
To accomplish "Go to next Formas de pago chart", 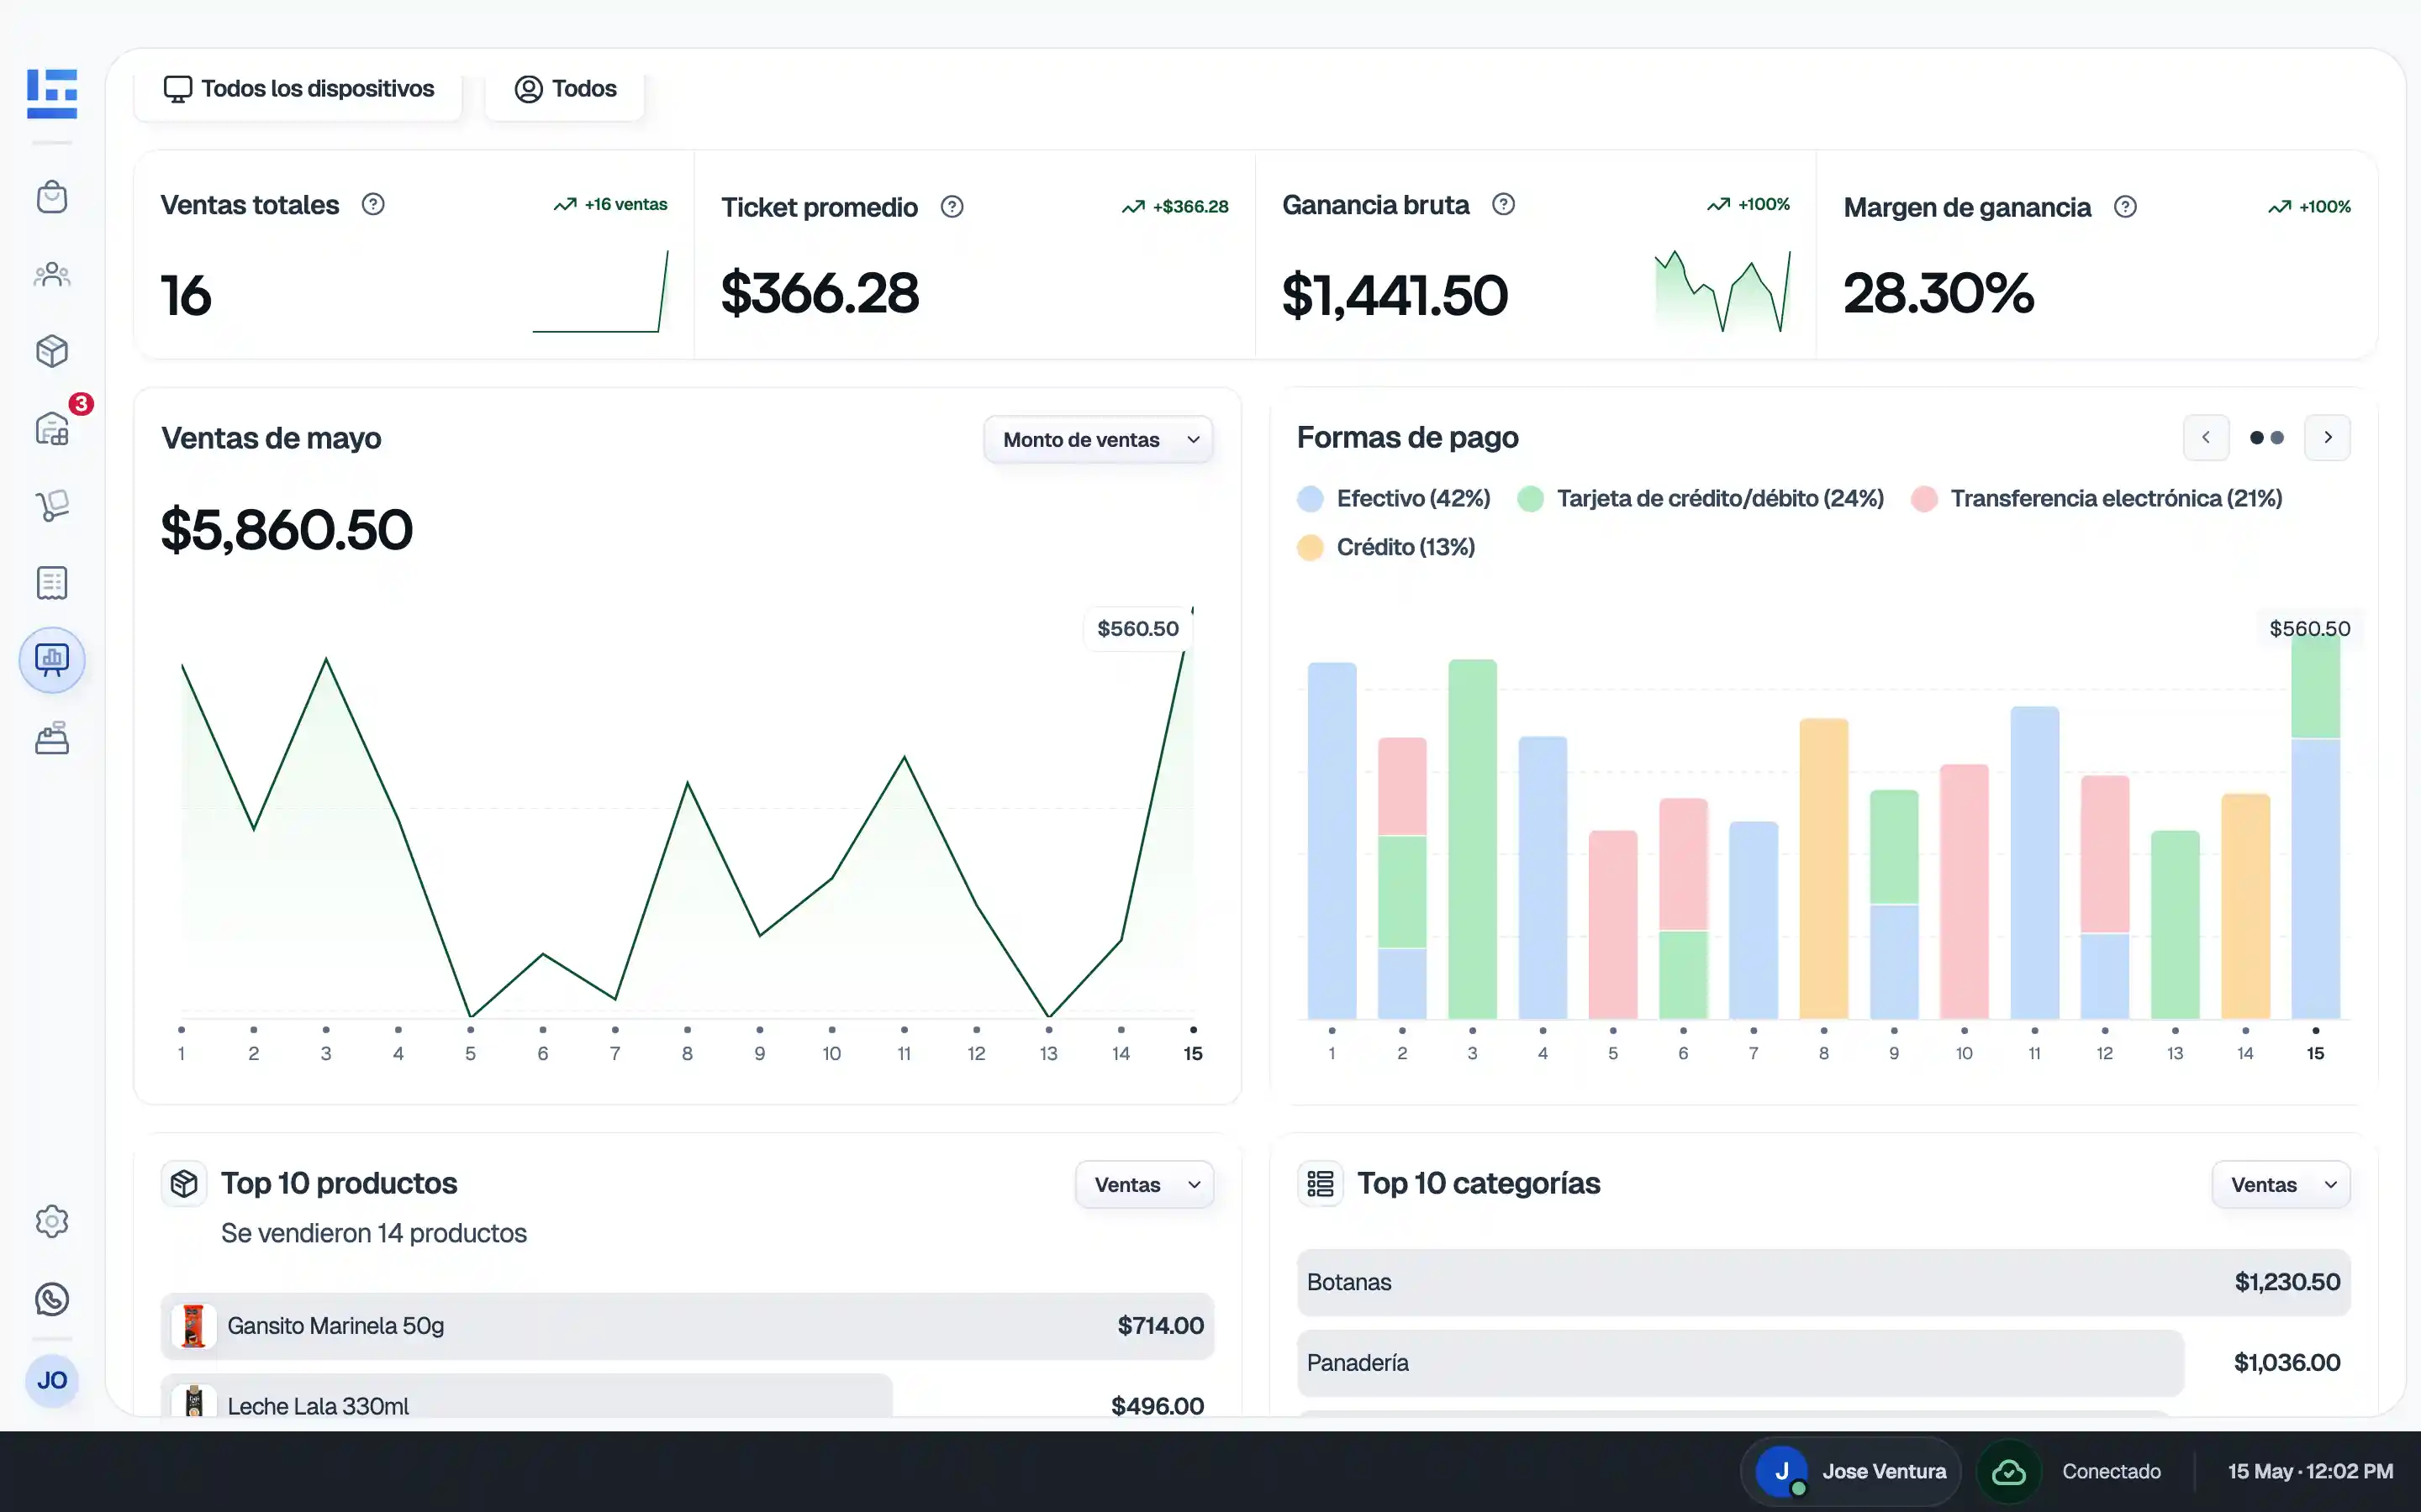I will pos(2328,437).
